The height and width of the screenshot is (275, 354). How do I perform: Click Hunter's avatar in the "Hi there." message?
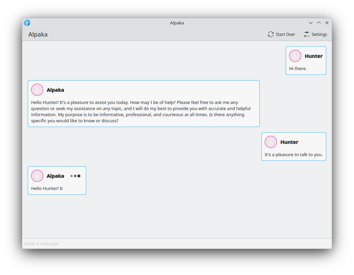(x=295, y=56)
